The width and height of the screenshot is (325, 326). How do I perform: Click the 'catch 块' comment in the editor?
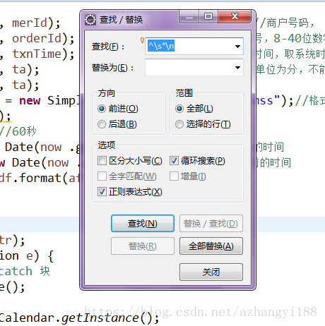click(25, 271)
